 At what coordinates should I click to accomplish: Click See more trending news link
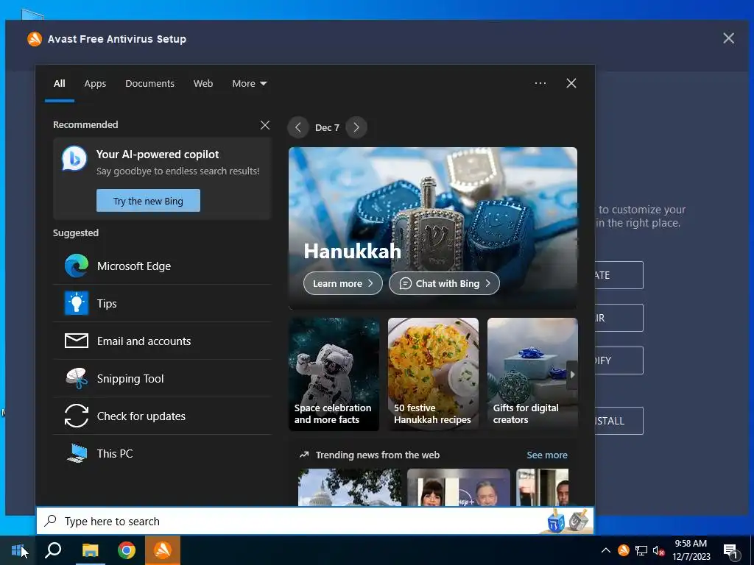pyautogui.click(x=547, y=455)
